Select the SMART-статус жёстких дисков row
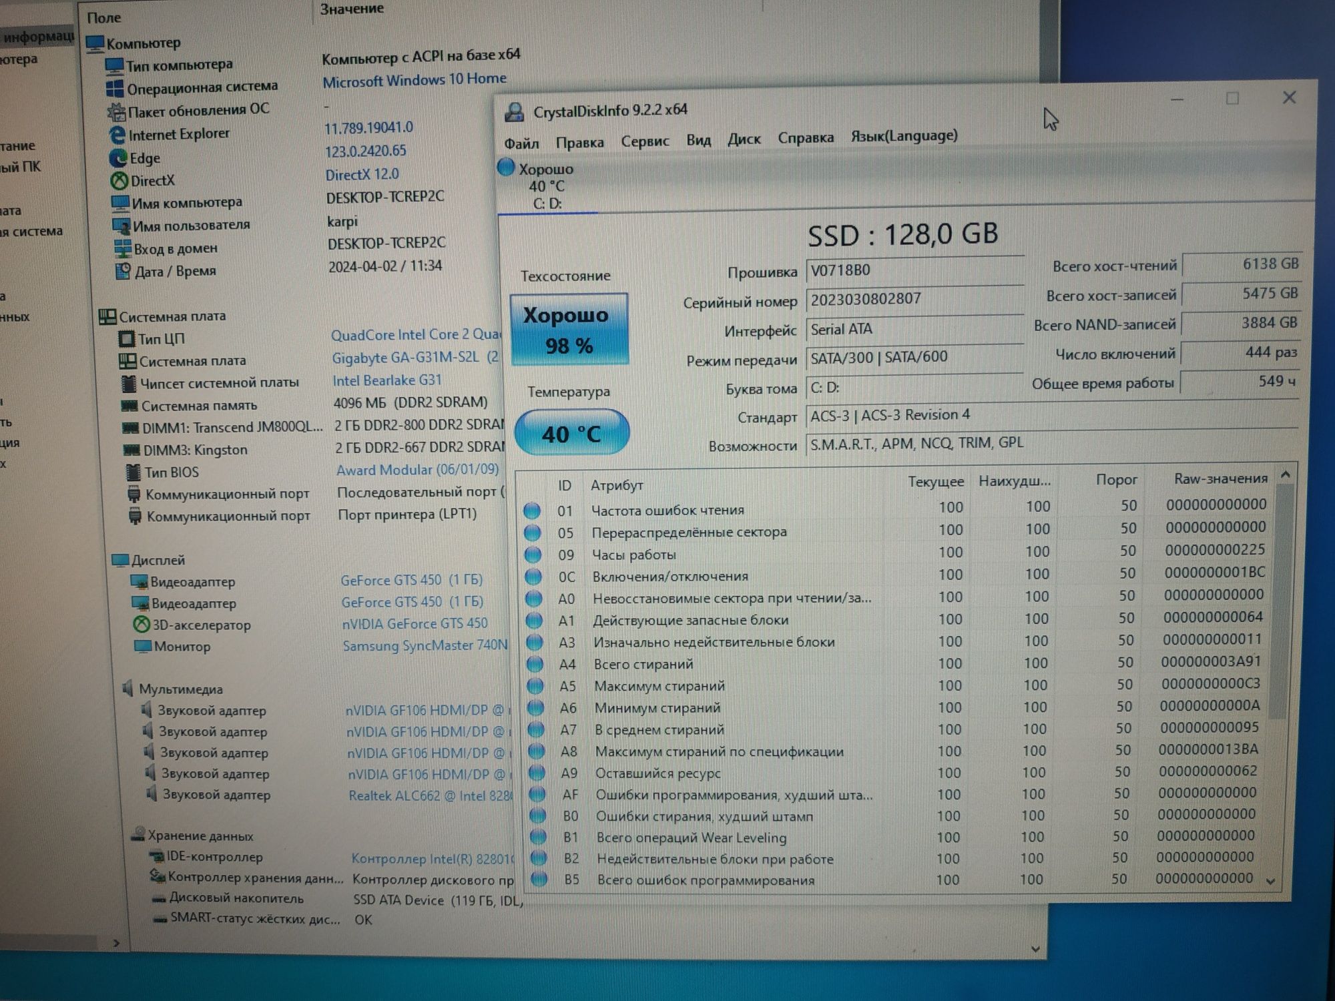 click(262, 919)
